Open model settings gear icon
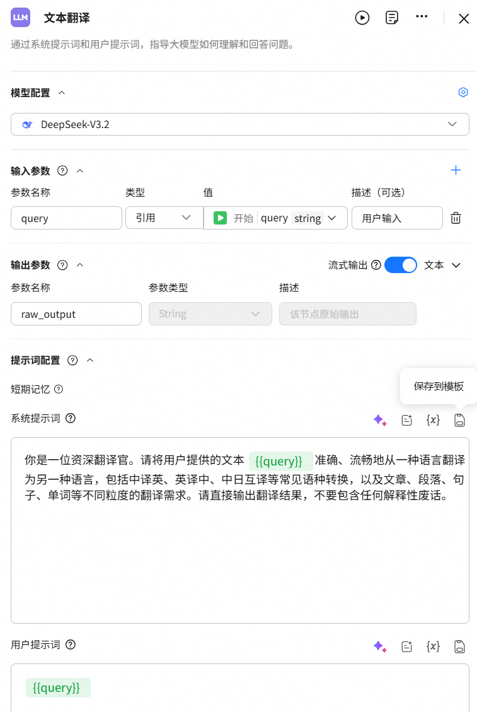The width and height of the screenshot is (477, 712). [x=463, y=92]
